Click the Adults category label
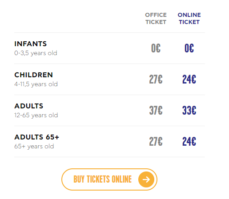 tap(29, 106)
